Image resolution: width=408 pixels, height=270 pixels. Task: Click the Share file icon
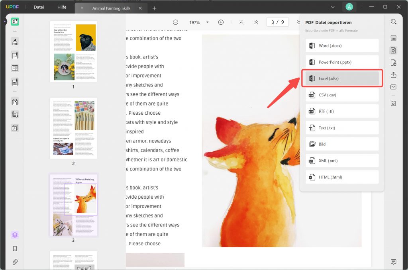point(393,75)
